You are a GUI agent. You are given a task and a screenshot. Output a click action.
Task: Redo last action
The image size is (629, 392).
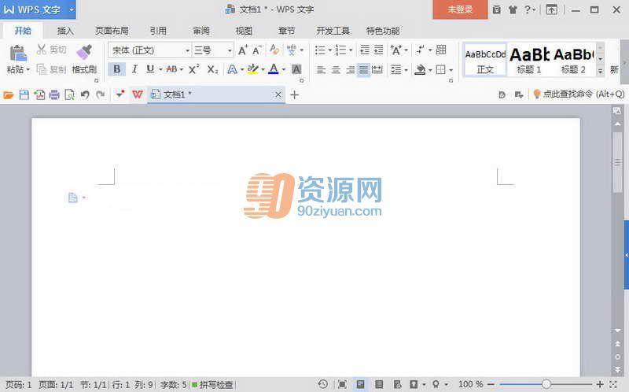(100, 94)
